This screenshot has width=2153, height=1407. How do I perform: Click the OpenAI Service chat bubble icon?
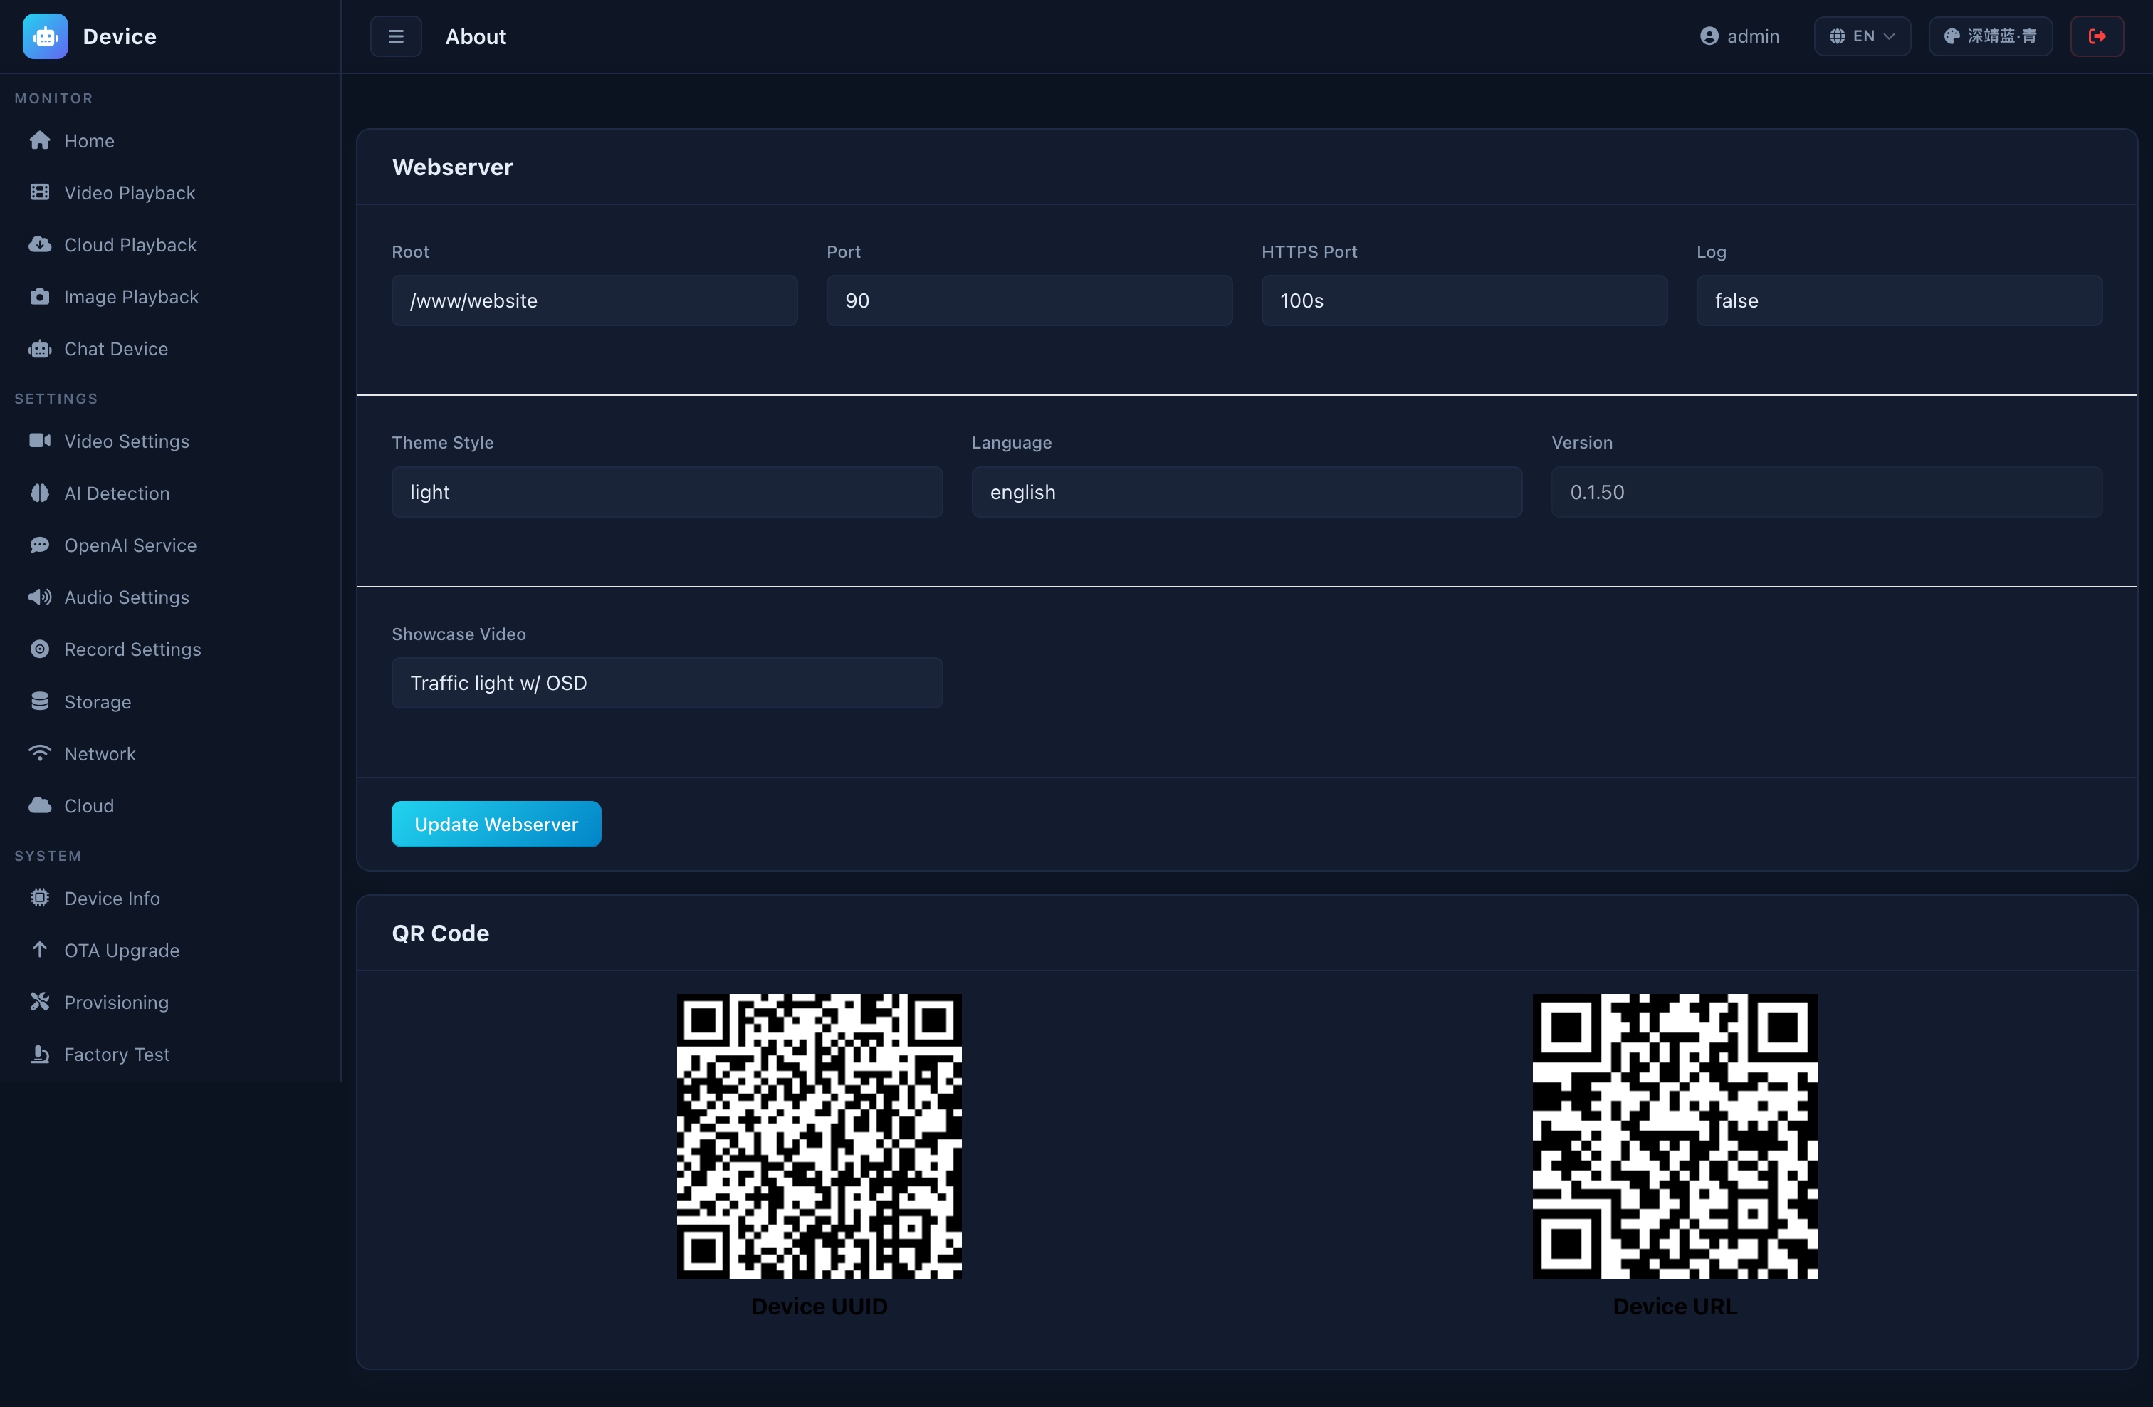pyautogui.click(x=40, y=545)
